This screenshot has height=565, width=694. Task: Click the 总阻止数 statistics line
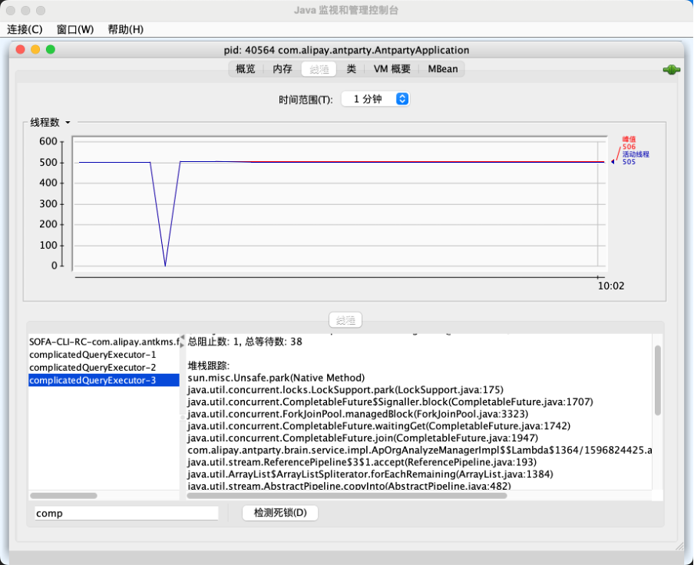click(245, 342)
